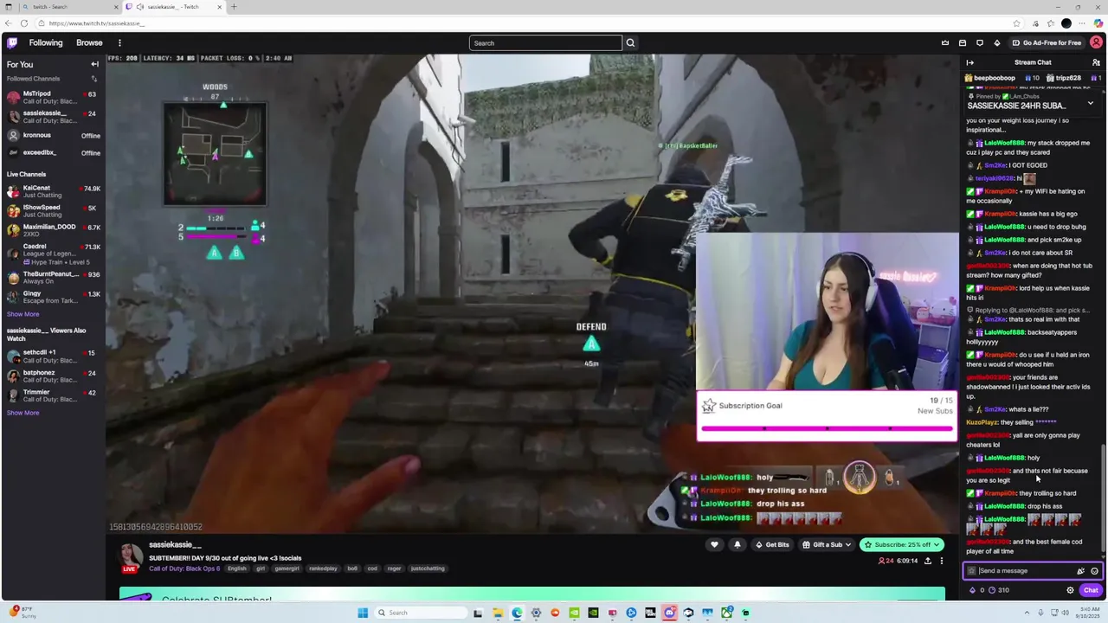This screenshot has width=1108, height=623.
Task: Toggle notifications bell for the channel
Action: pos(738,544)
